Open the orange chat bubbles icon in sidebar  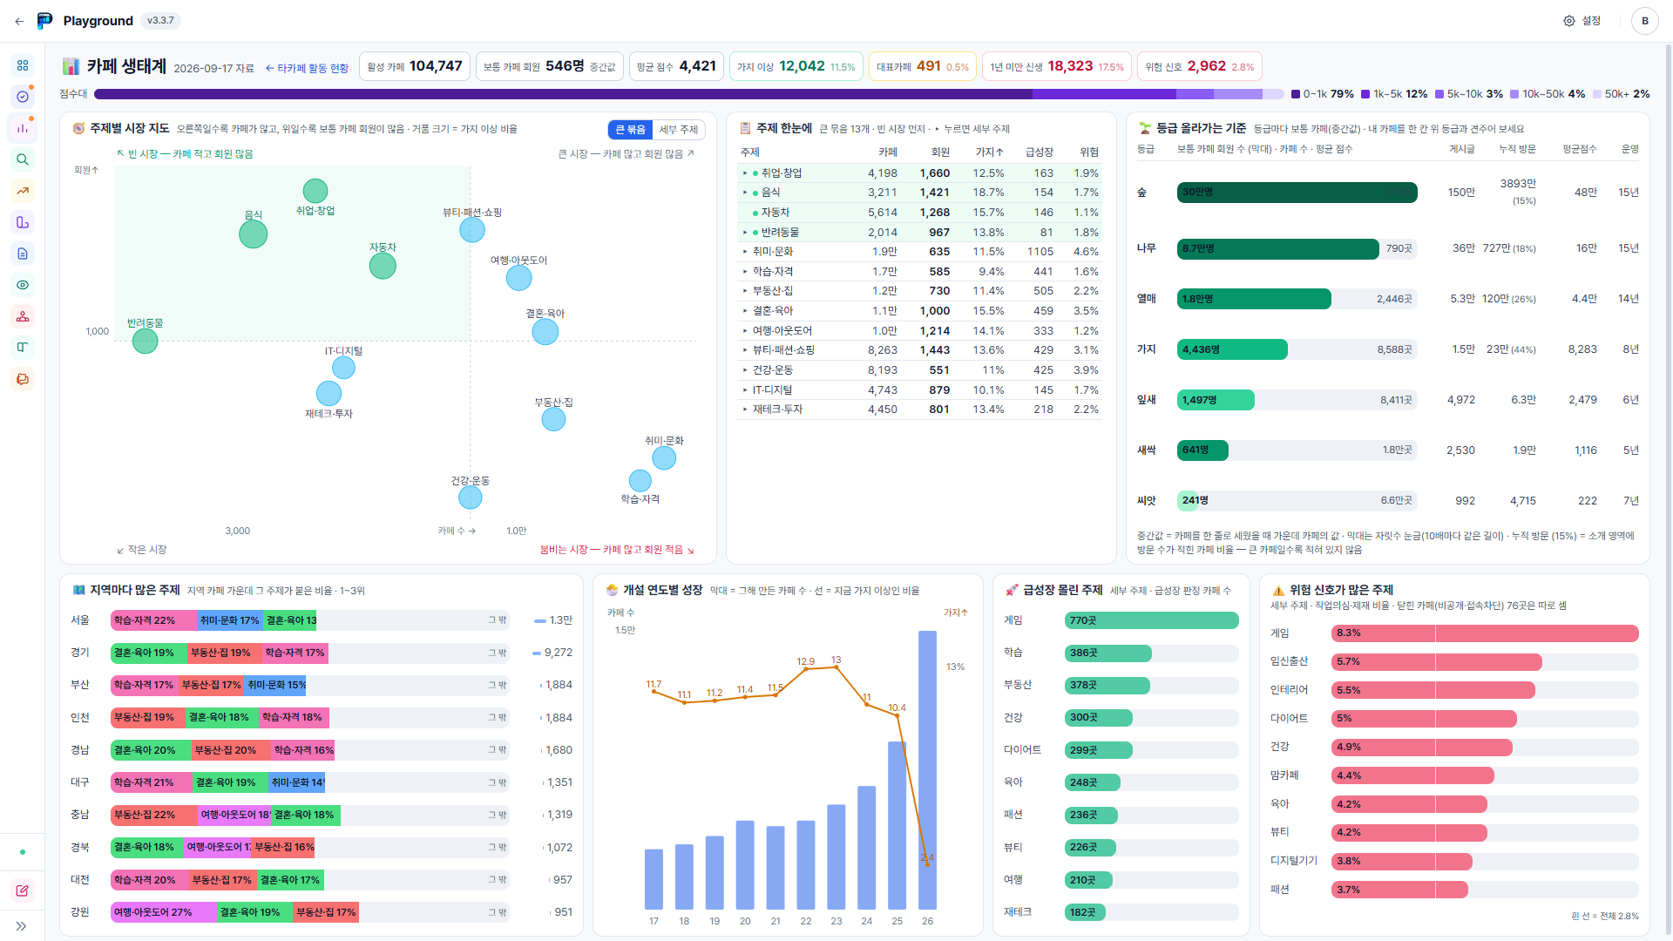tap(23, 379)
